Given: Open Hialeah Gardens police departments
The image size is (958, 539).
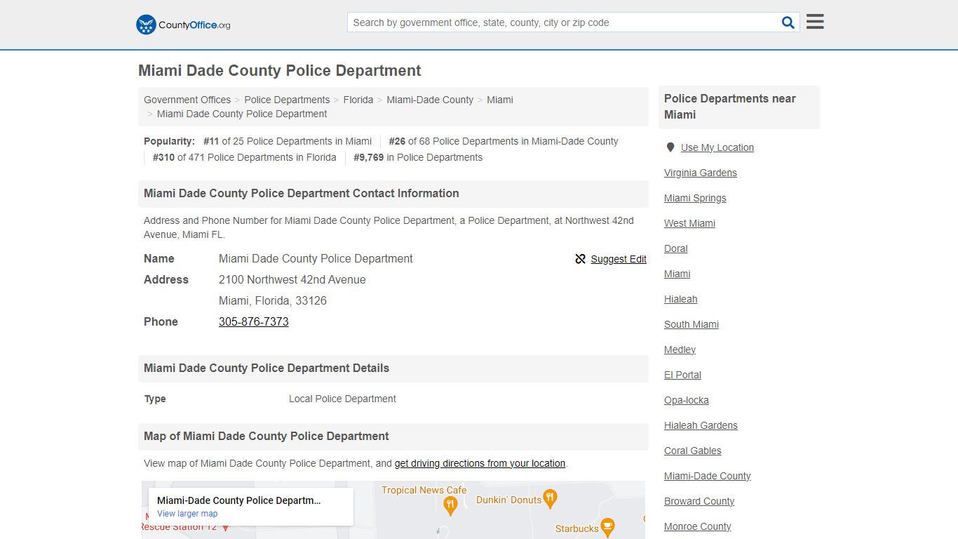Looking at the screenshot, I should click(701, 425).
